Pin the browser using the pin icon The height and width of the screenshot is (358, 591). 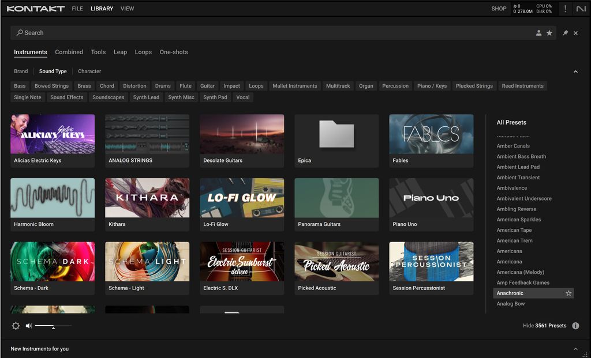[564, 33]
